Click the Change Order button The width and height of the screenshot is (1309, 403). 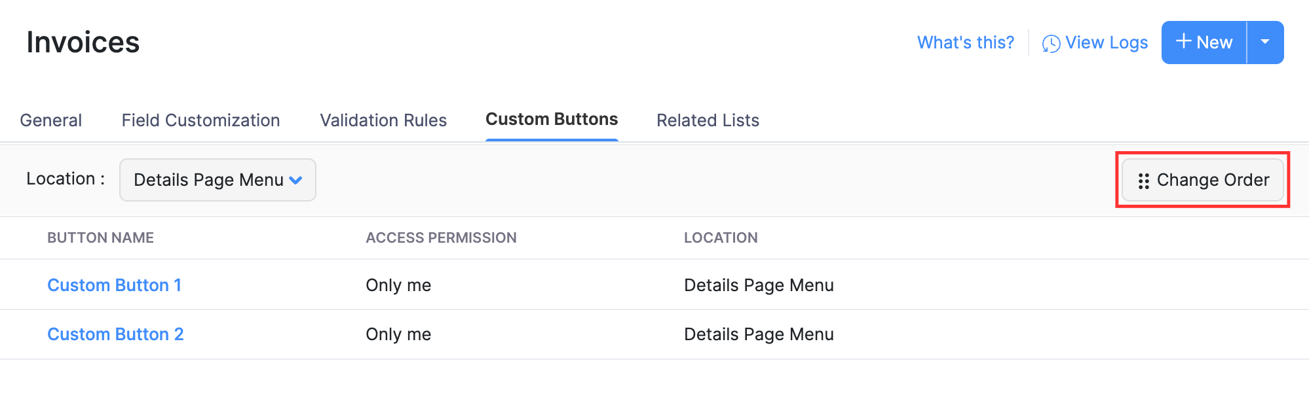[1202, 180]
